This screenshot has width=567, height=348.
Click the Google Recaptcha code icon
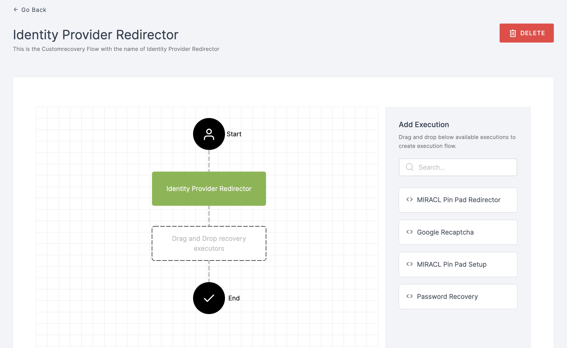tap(409, 232)
